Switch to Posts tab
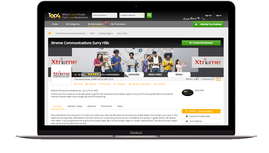The width and height of the screenshot is (269, 153). tap(120, 106)
